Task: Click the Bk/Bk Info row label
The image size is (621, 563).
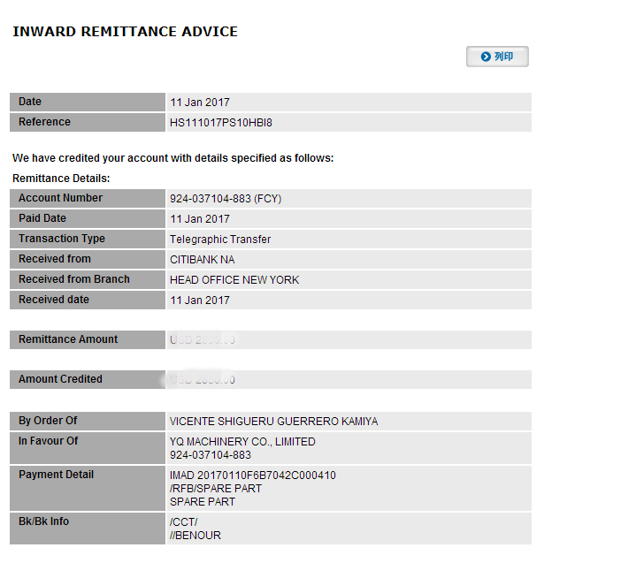Action: coord(43,521)
